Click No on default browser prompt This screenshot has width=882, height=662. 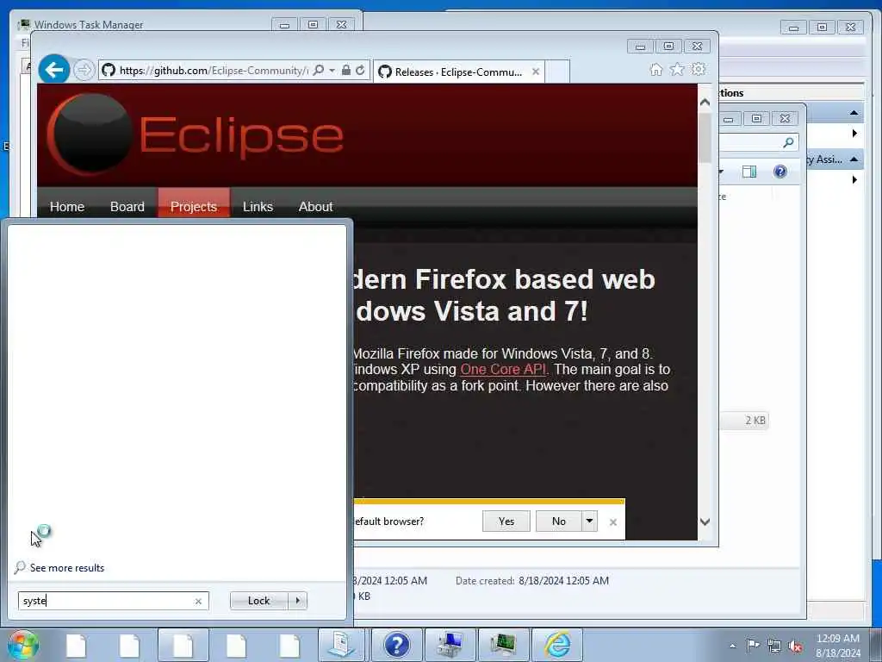(558, 521)
